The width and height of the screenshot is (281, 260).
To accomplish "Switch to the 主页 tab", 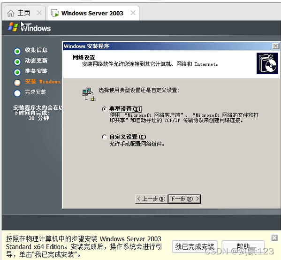I will pos(24,13).
